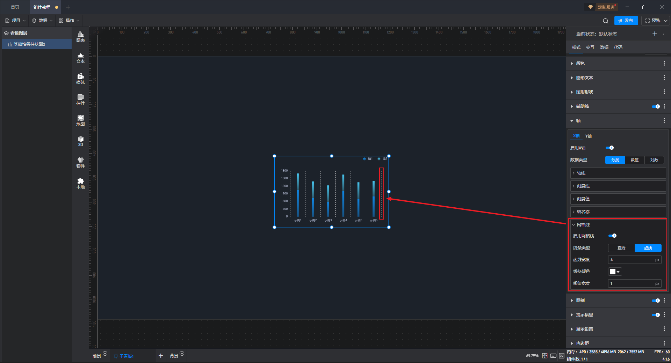The image size is (671, 363).
Task: Toggle the 启用网格线 switch
Action: click(x=612, y=236)
